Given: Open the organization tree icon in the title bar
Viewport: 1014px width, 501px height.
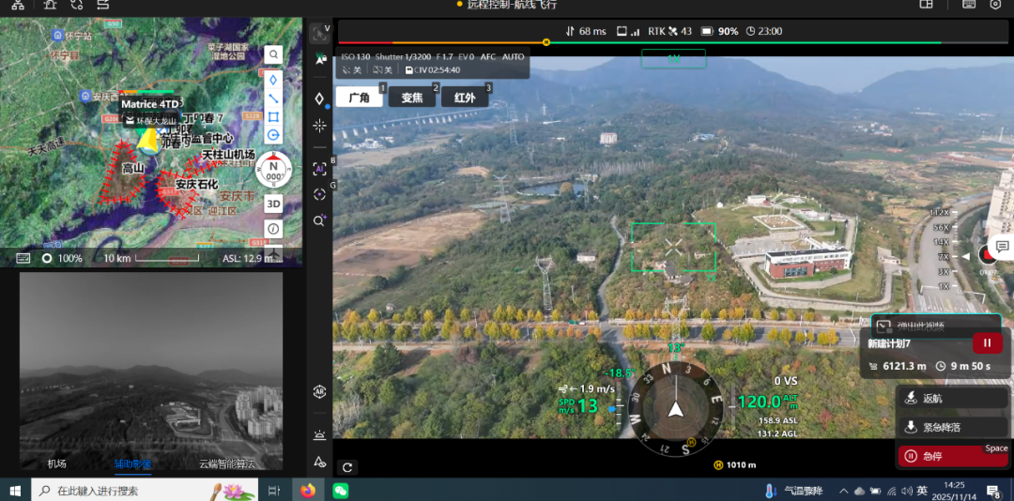Looking at the screenshot, I should click(x=18, y=5).
